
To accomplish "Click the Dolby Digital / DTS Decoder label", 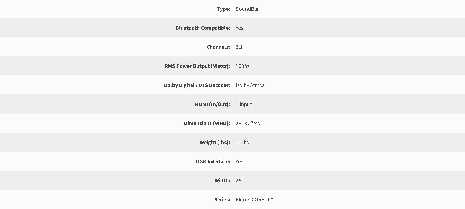I will click(x=197, y=85).
